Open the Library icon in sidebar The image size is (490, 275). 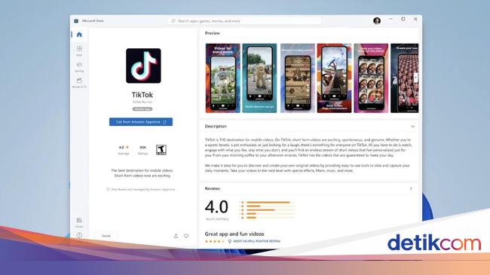pyautogui.click(x=79, y=222)
